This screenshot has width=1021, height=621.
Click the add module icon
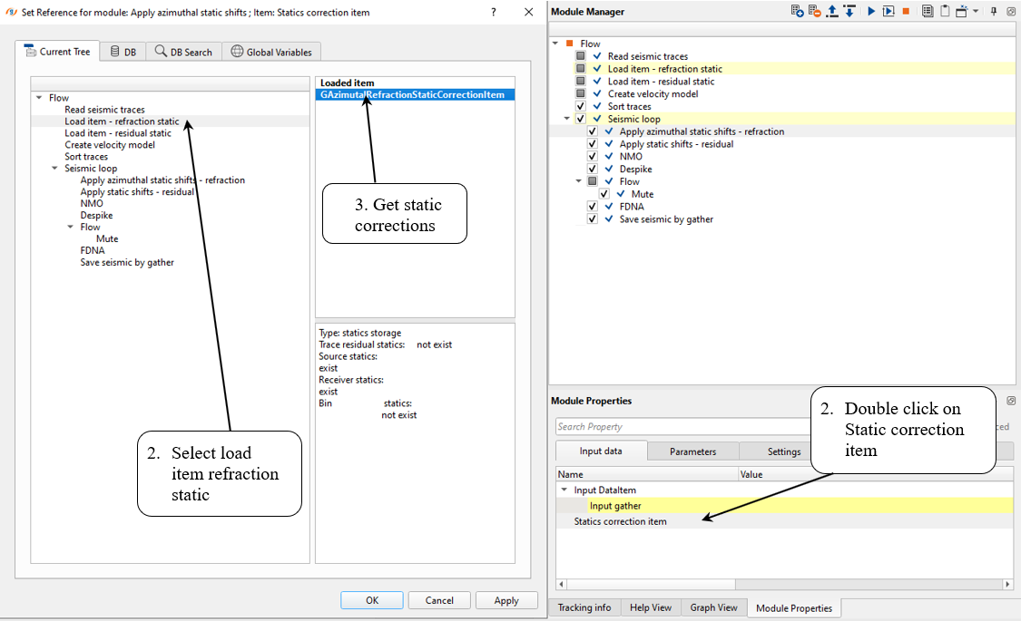[797, 11]
